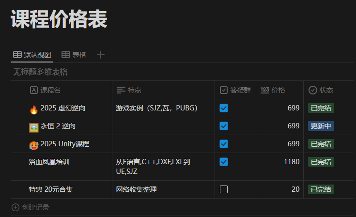
Task: Click the plus icon to add a view
Action: [x=101, y=55]
